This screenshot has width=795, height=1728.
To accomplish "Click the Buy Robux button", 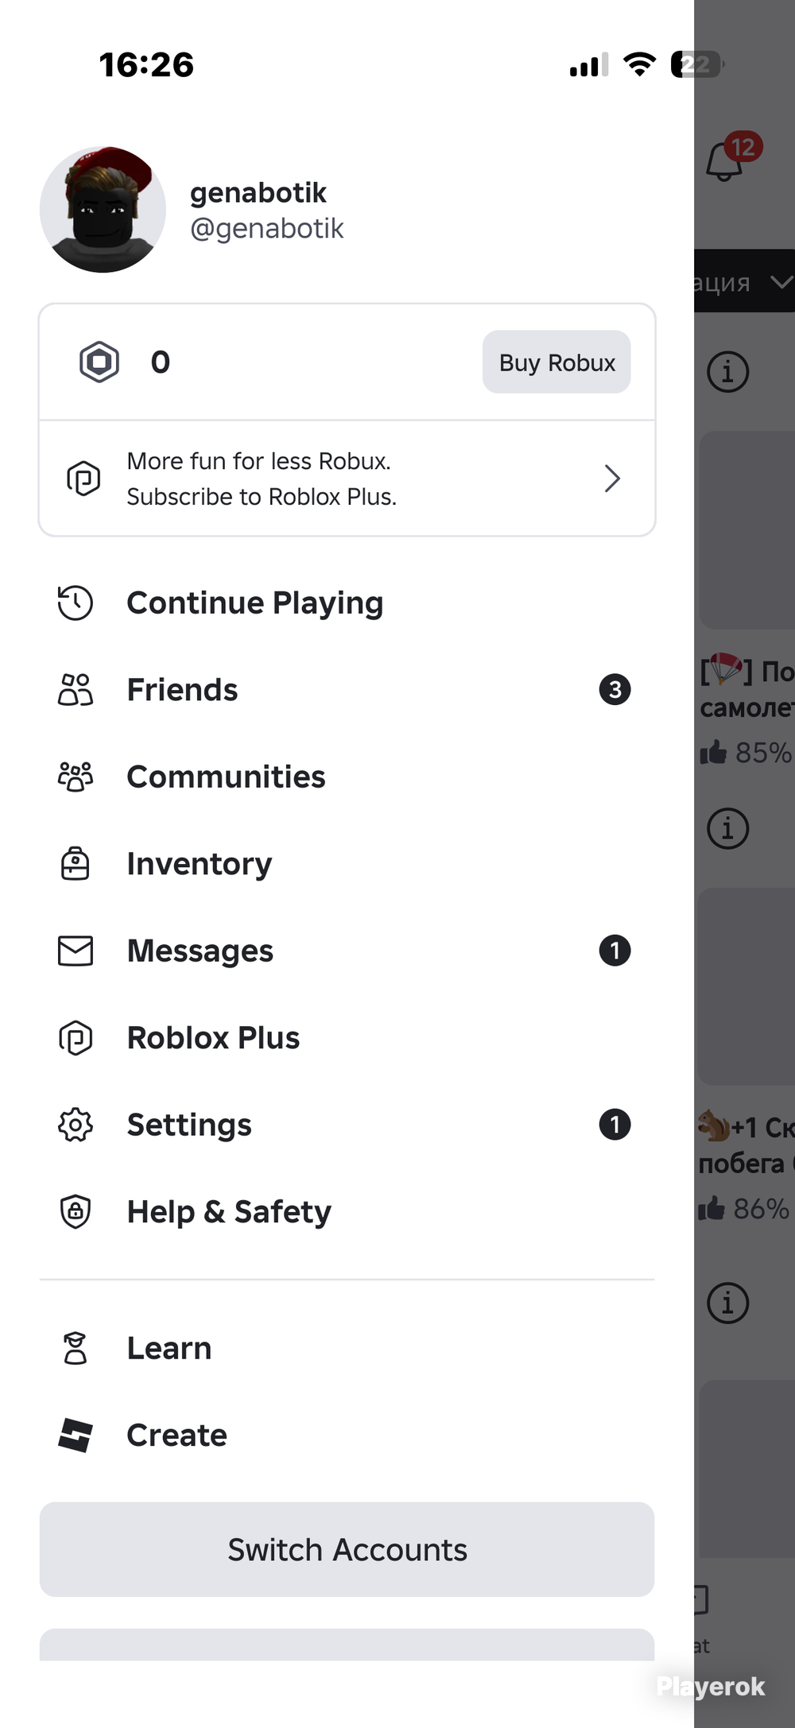I will (556, 362).
